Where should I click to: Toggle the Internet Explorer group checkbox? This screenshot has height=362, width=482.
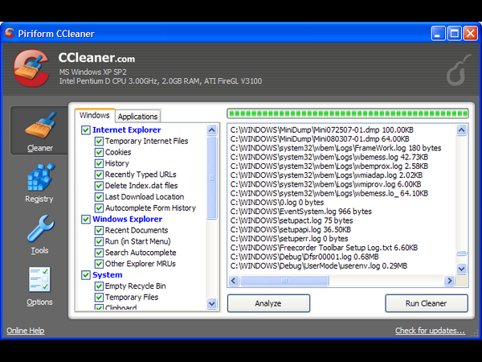pos(86,130)
